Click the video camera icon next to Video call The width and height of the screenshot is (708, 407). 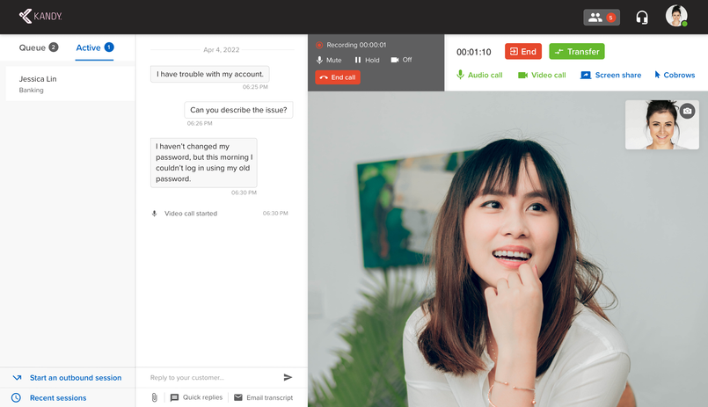(523, 75)
